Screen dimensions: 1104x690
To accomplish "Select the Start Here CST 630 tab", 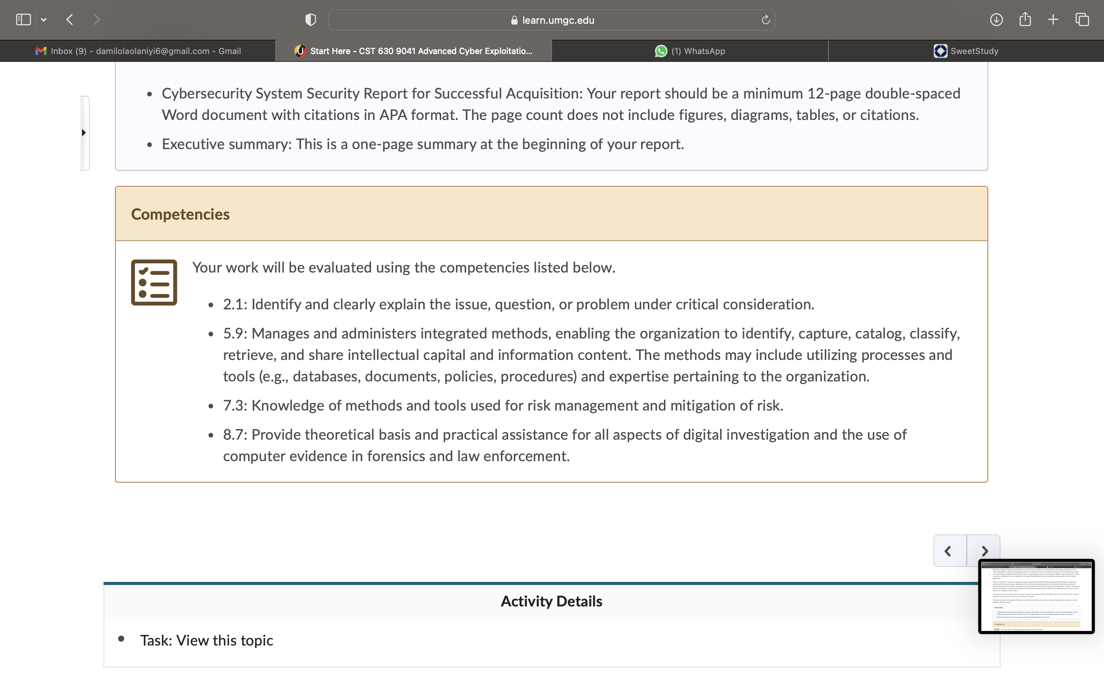I will pos(414,51).
